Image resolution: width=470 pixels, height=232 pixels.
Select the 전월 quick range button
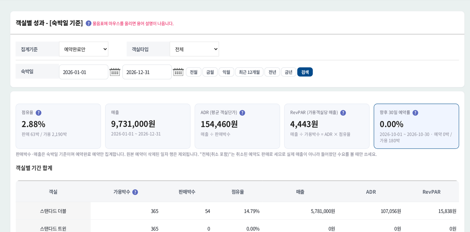point(194,72)
